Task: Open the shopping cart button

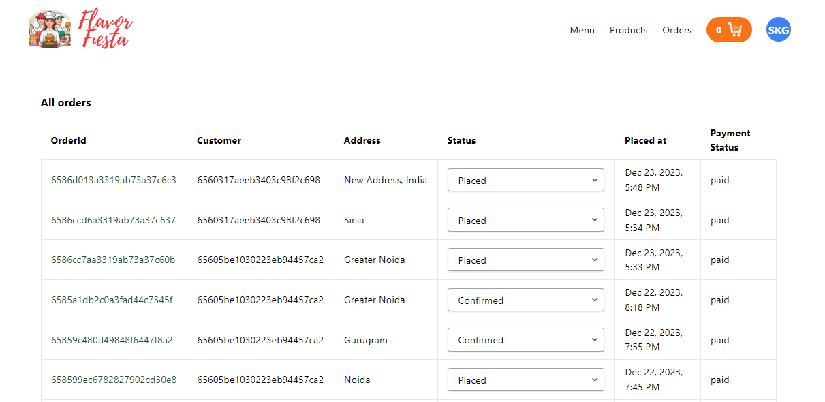Action: coord(729,30)
